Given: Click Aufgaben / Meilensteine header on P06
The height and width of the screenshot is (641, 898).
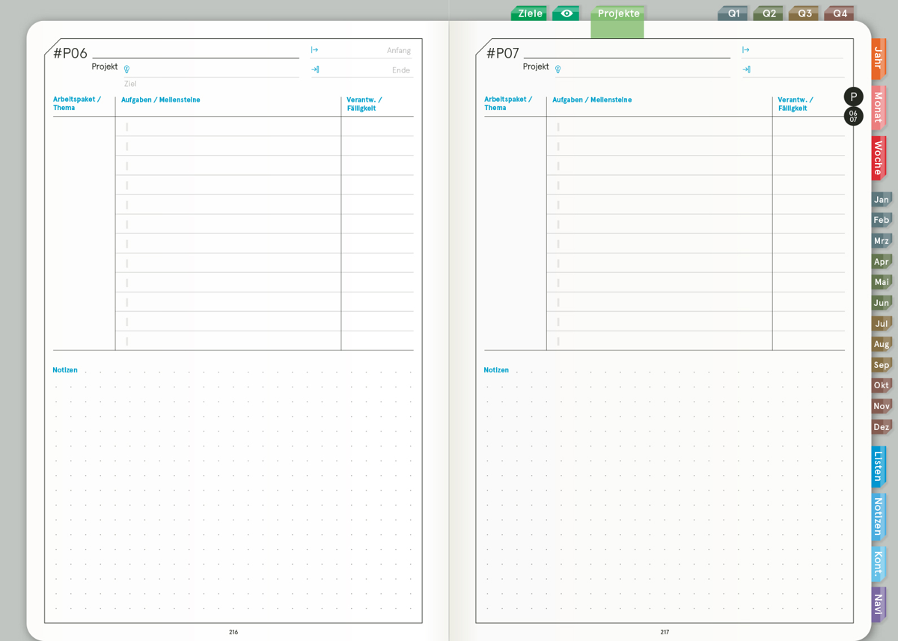Looking at the screenshot, I should click(x=161, y=99).
